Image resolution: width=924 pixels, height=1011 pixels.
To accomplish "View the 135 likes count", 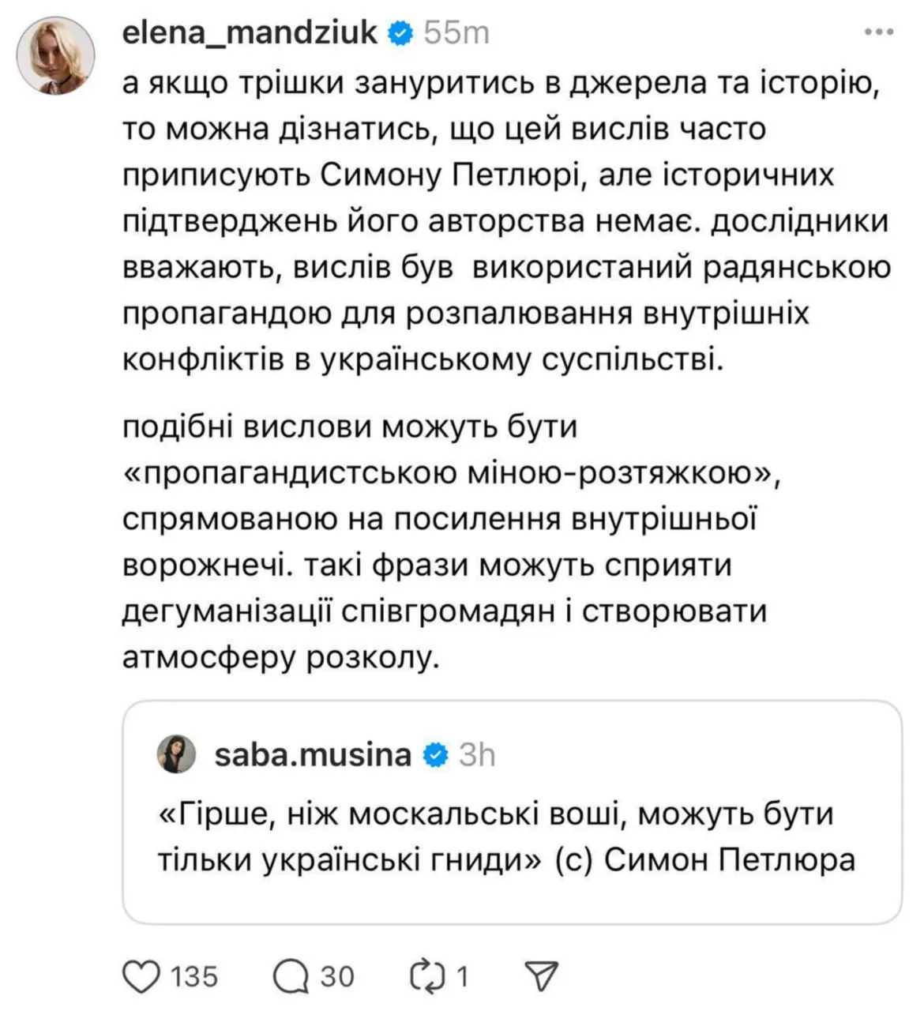I will click(194, 977).
